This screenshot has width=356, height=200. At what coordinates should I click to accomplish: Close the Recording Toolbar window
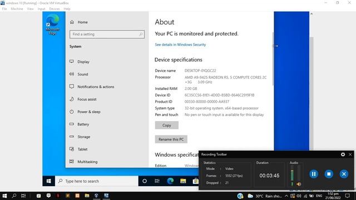pyautogui.click(x=350, y=154)
